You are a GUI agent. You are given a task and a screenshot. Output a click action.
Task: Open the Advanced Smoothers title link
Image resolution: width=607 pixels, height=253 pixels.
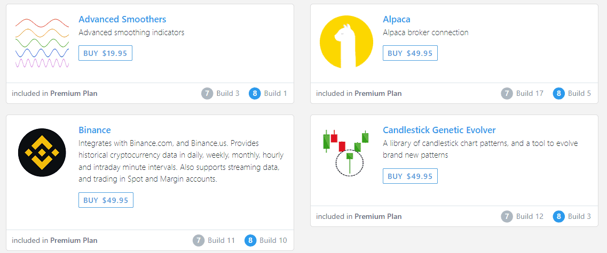tap(122, 20)
